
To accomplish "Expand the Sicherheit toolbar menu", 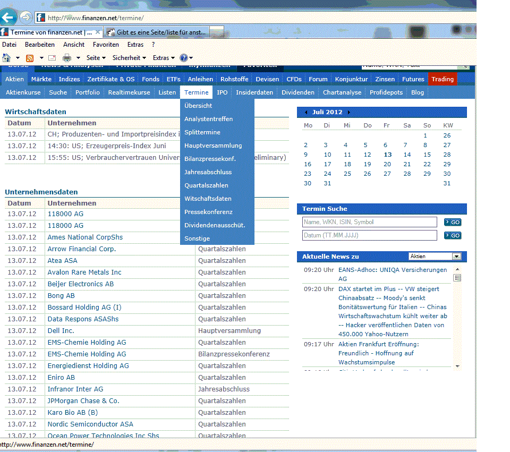I will tap(129, 58).
